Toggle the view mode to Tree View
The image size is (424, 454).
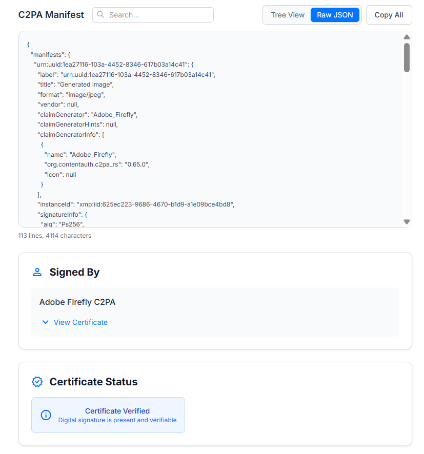point(287,15)
